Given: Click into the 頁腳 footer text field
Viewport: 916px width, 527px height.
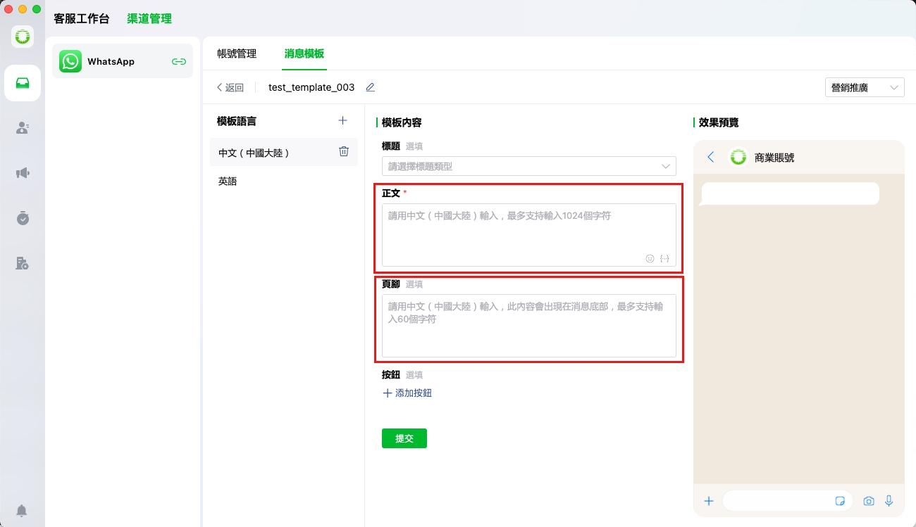Looking at the screenshot, I should 528,326.
